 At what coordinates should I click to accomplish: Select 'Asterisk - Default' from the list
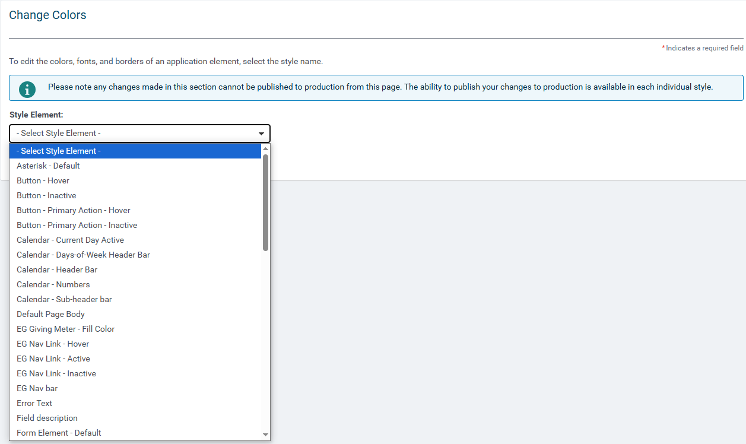[x=135, y=166]
